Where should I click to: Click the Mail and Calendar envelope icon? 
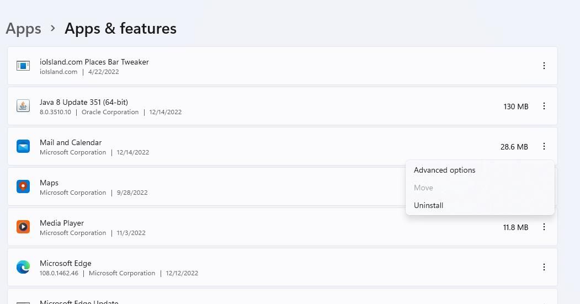pos(23,146)
